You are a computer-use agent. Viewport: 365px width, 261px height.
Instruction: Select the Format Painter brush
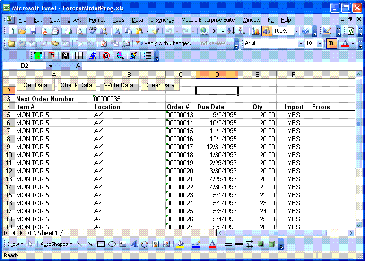(155, 31)
